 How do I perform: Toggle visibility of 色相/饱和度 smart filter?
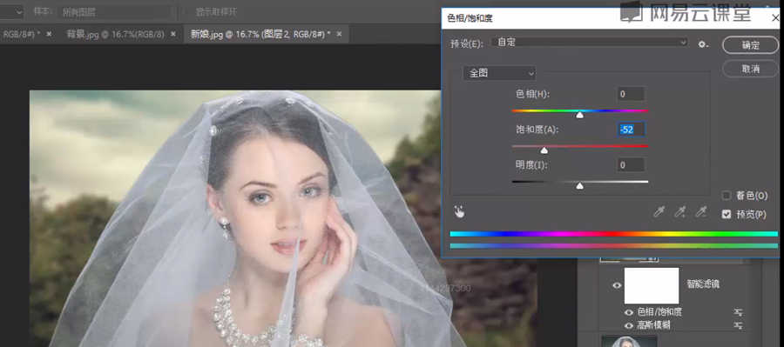629,312
